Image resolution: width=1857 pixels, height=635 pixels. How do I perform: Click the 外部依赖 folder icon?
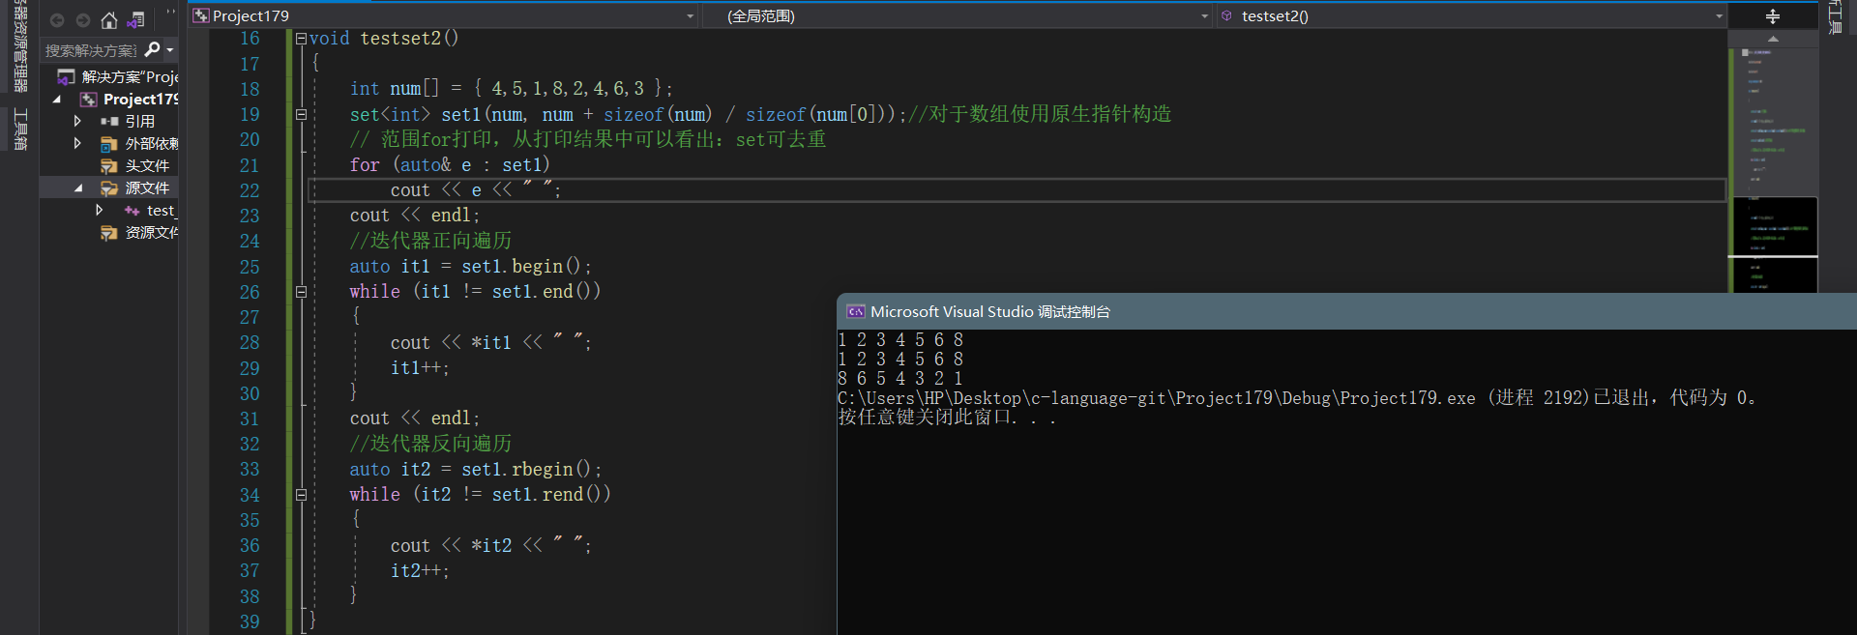109,144
